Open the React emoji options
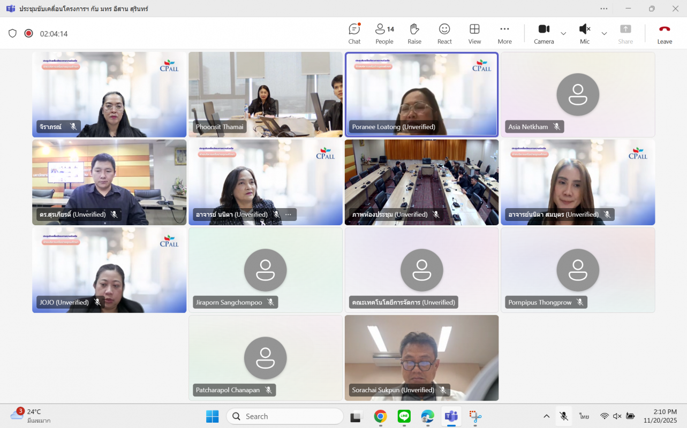 coord(444,33)
